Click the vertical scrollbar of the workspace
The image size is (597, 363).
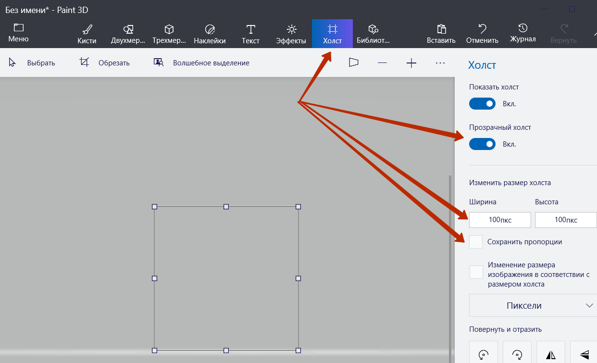point(450,269)
